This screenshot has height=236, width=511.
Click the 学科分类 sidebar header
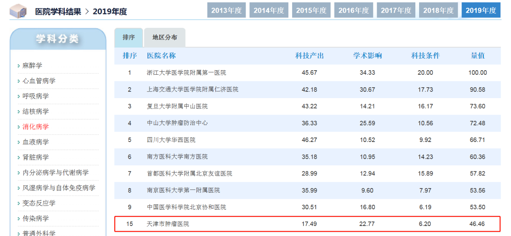58,39
